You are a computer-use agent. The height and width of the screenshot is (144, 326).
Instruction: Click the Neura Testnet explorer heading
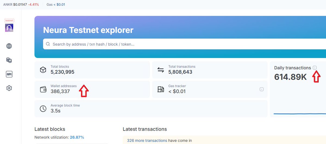click(88, 30)
